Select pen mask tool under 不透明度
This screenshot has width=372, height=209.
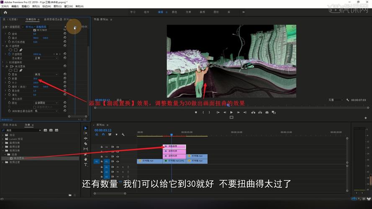pyautogui.click(x=21, y=50)
